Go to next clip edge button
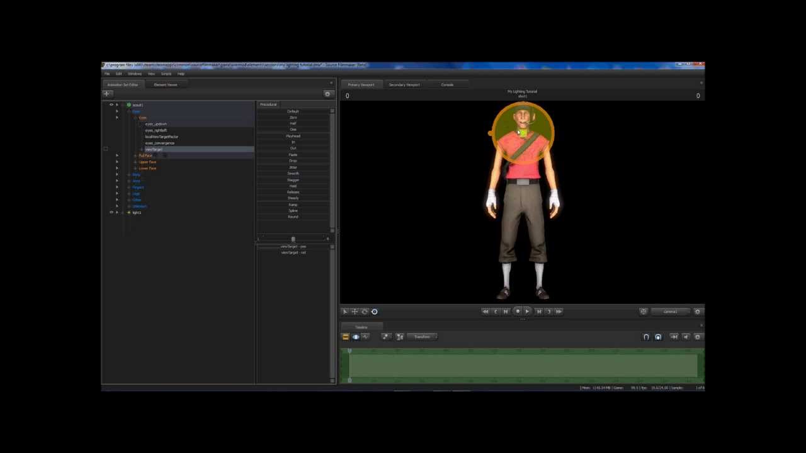This screenshot has height=453, width=806. (x=538, y=311)
